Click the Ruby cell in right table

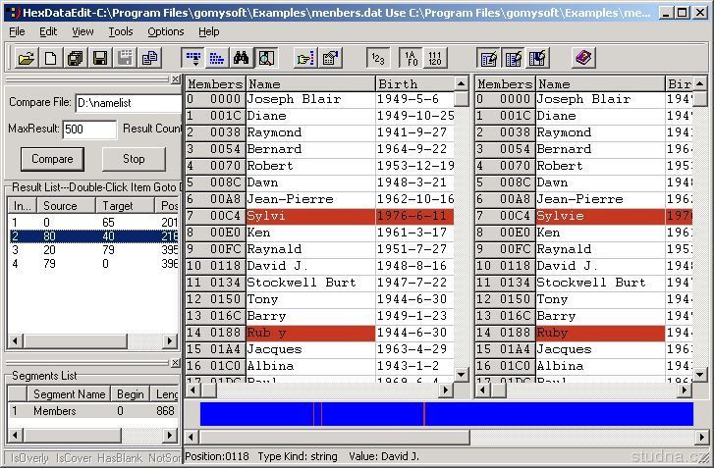pyautogui.click(x=600, y=333)
